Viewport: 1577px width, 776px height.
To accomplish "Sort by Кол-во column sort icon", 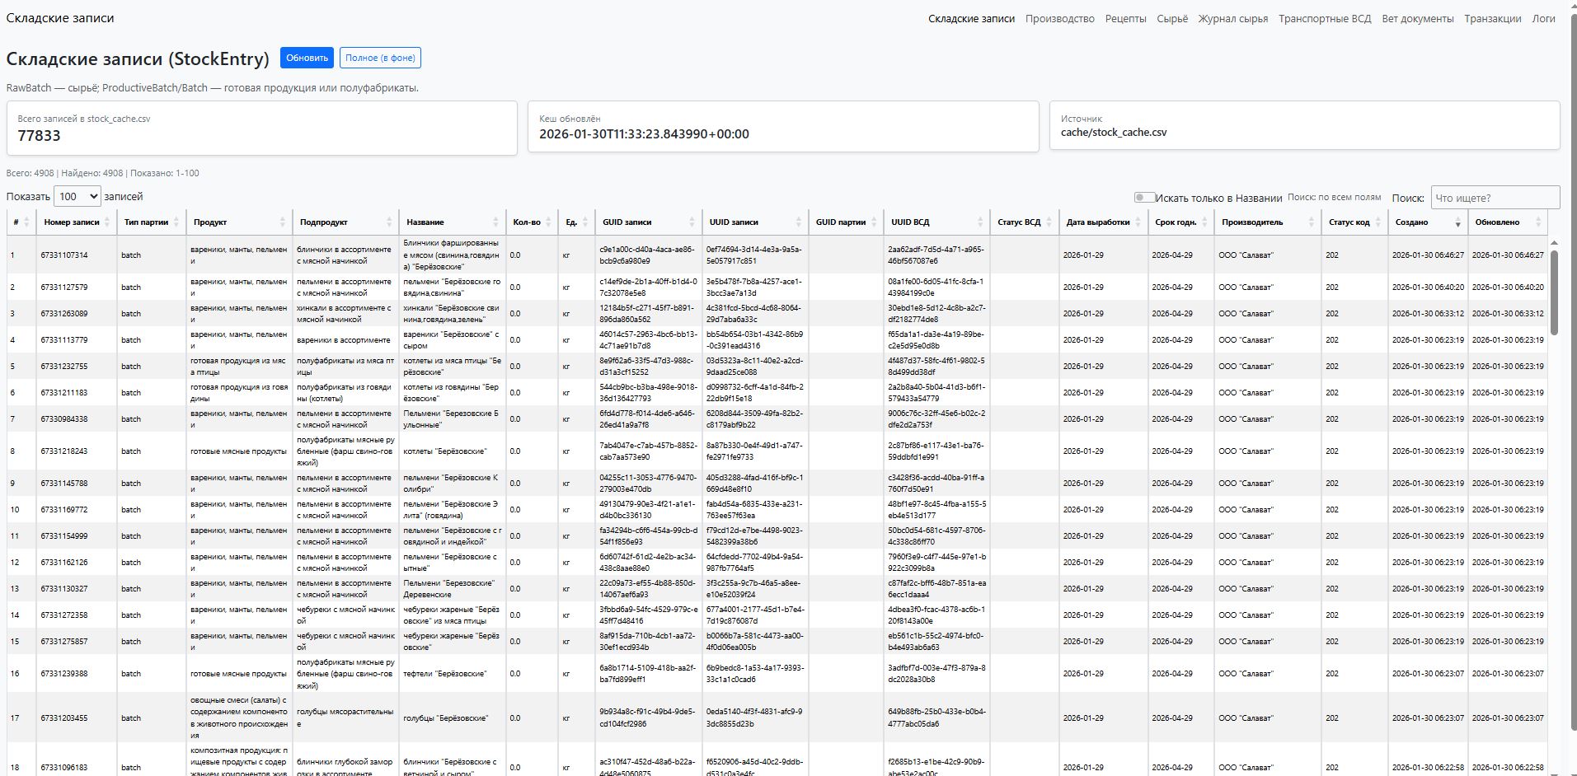I will click(547, 222).
